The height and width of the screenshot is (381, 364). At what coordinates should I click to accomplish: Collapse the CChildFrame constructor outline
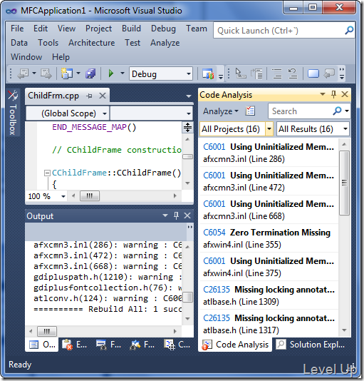tap(47, 173)
